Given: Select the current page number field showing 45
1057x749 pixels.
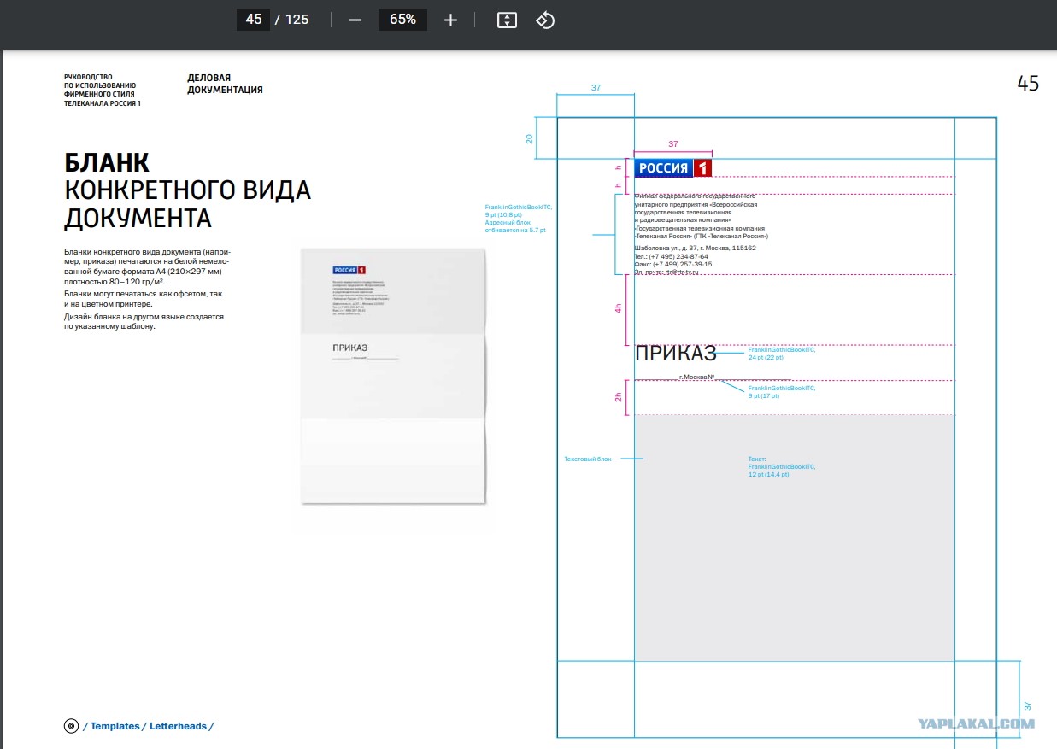Looking at the screenshot, I should (x=253, y=19).
